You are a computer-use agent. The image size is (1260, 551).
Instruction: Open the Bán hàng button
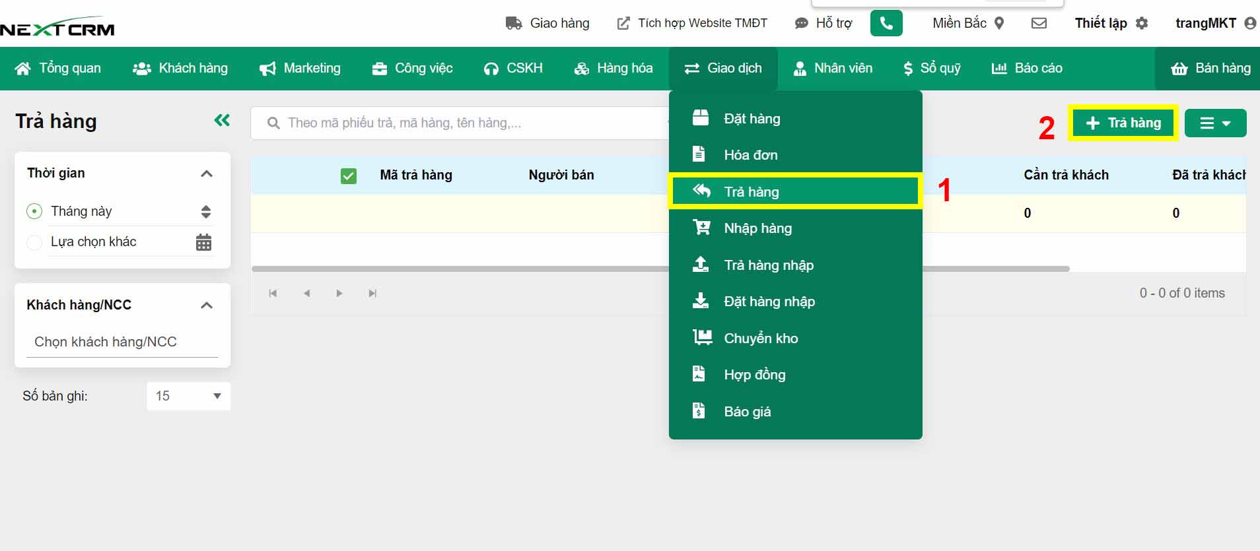(x=1210, y=69)
